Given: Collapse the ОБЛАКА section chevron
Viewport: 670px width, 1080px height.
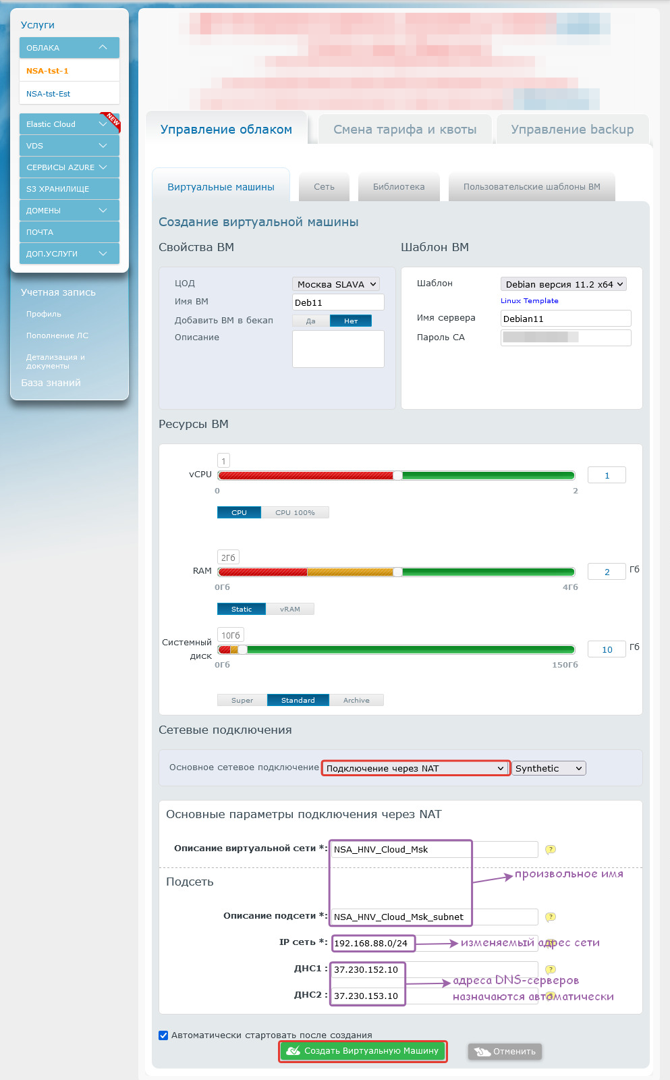Looking at the screenshot, I should click(x=103, y=47).
